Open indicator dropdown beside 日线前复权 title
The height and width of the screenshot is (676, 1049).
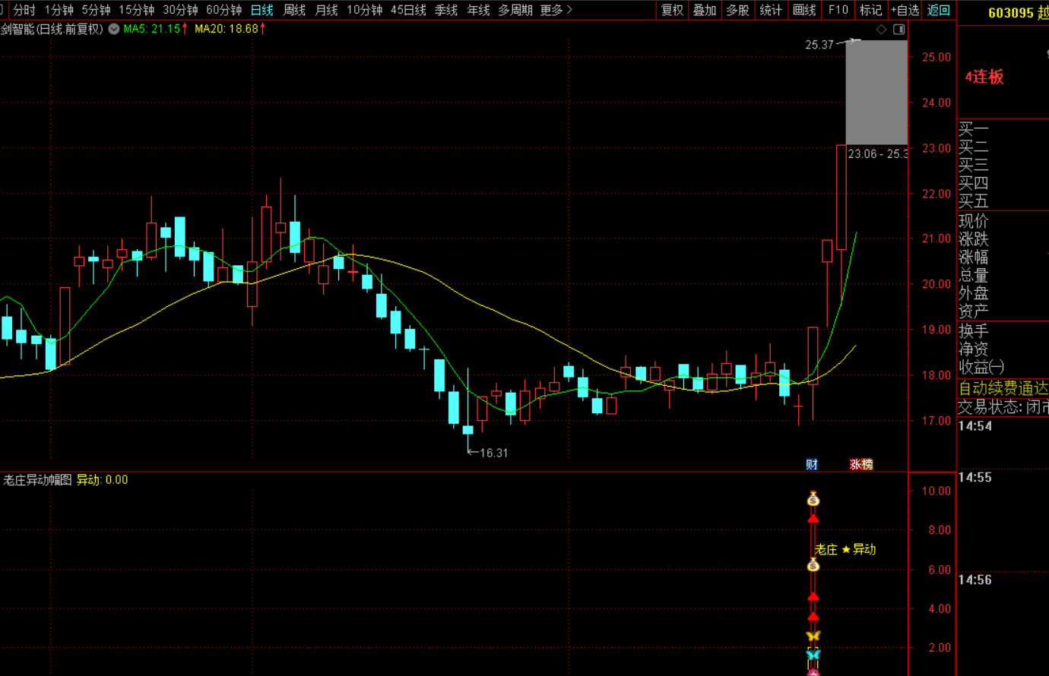(x=114, y=29)
